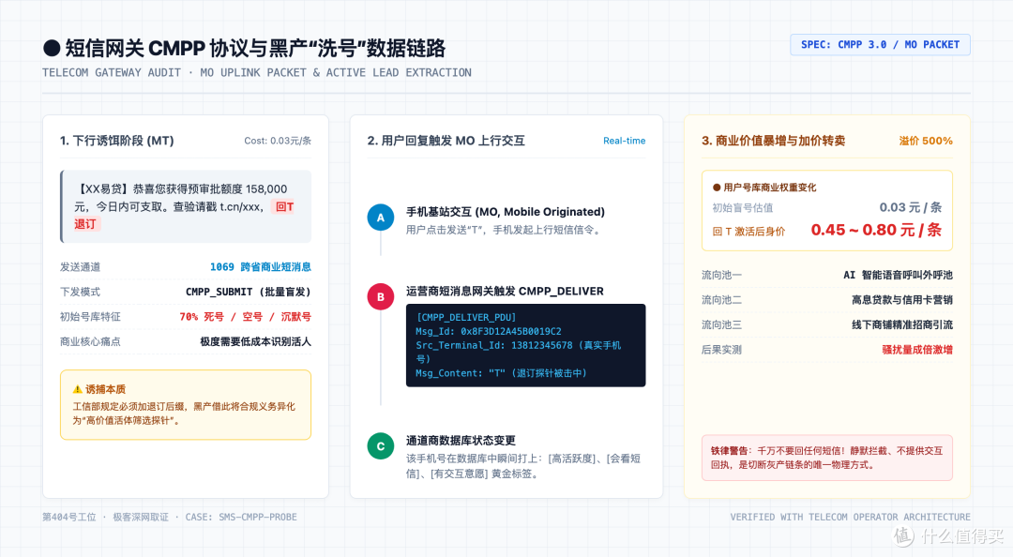The image size is (1013, 557).
Task: Click the red 退订 tag in the SMS
Action: 85,224
